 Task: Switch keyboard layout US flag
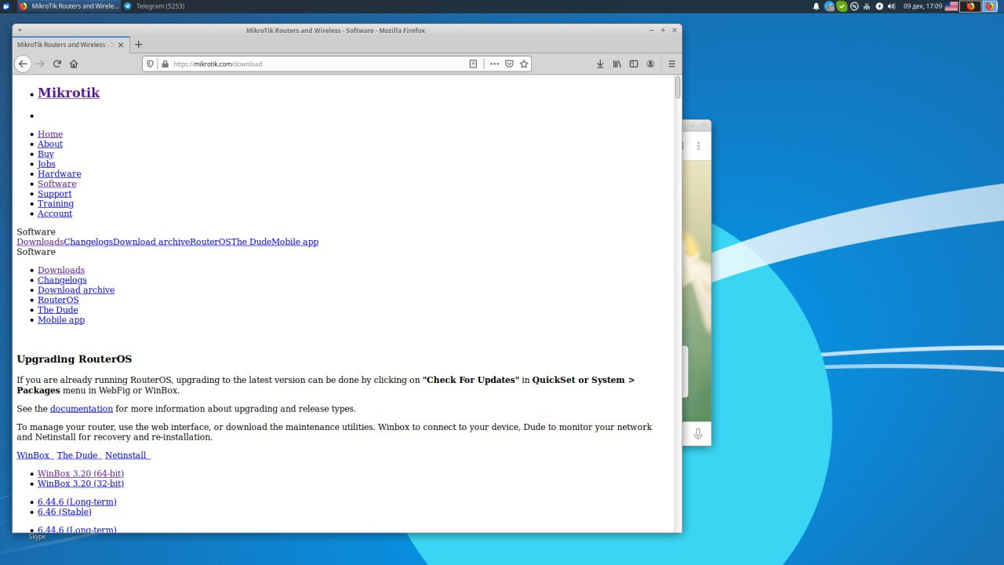coord(951,6)
